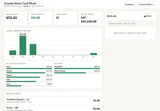
Task: Click the 10a sales bar
Action: tap(23, 45)
